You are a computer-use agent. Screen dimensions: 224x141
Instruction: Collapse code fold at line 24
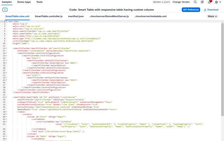7,78
